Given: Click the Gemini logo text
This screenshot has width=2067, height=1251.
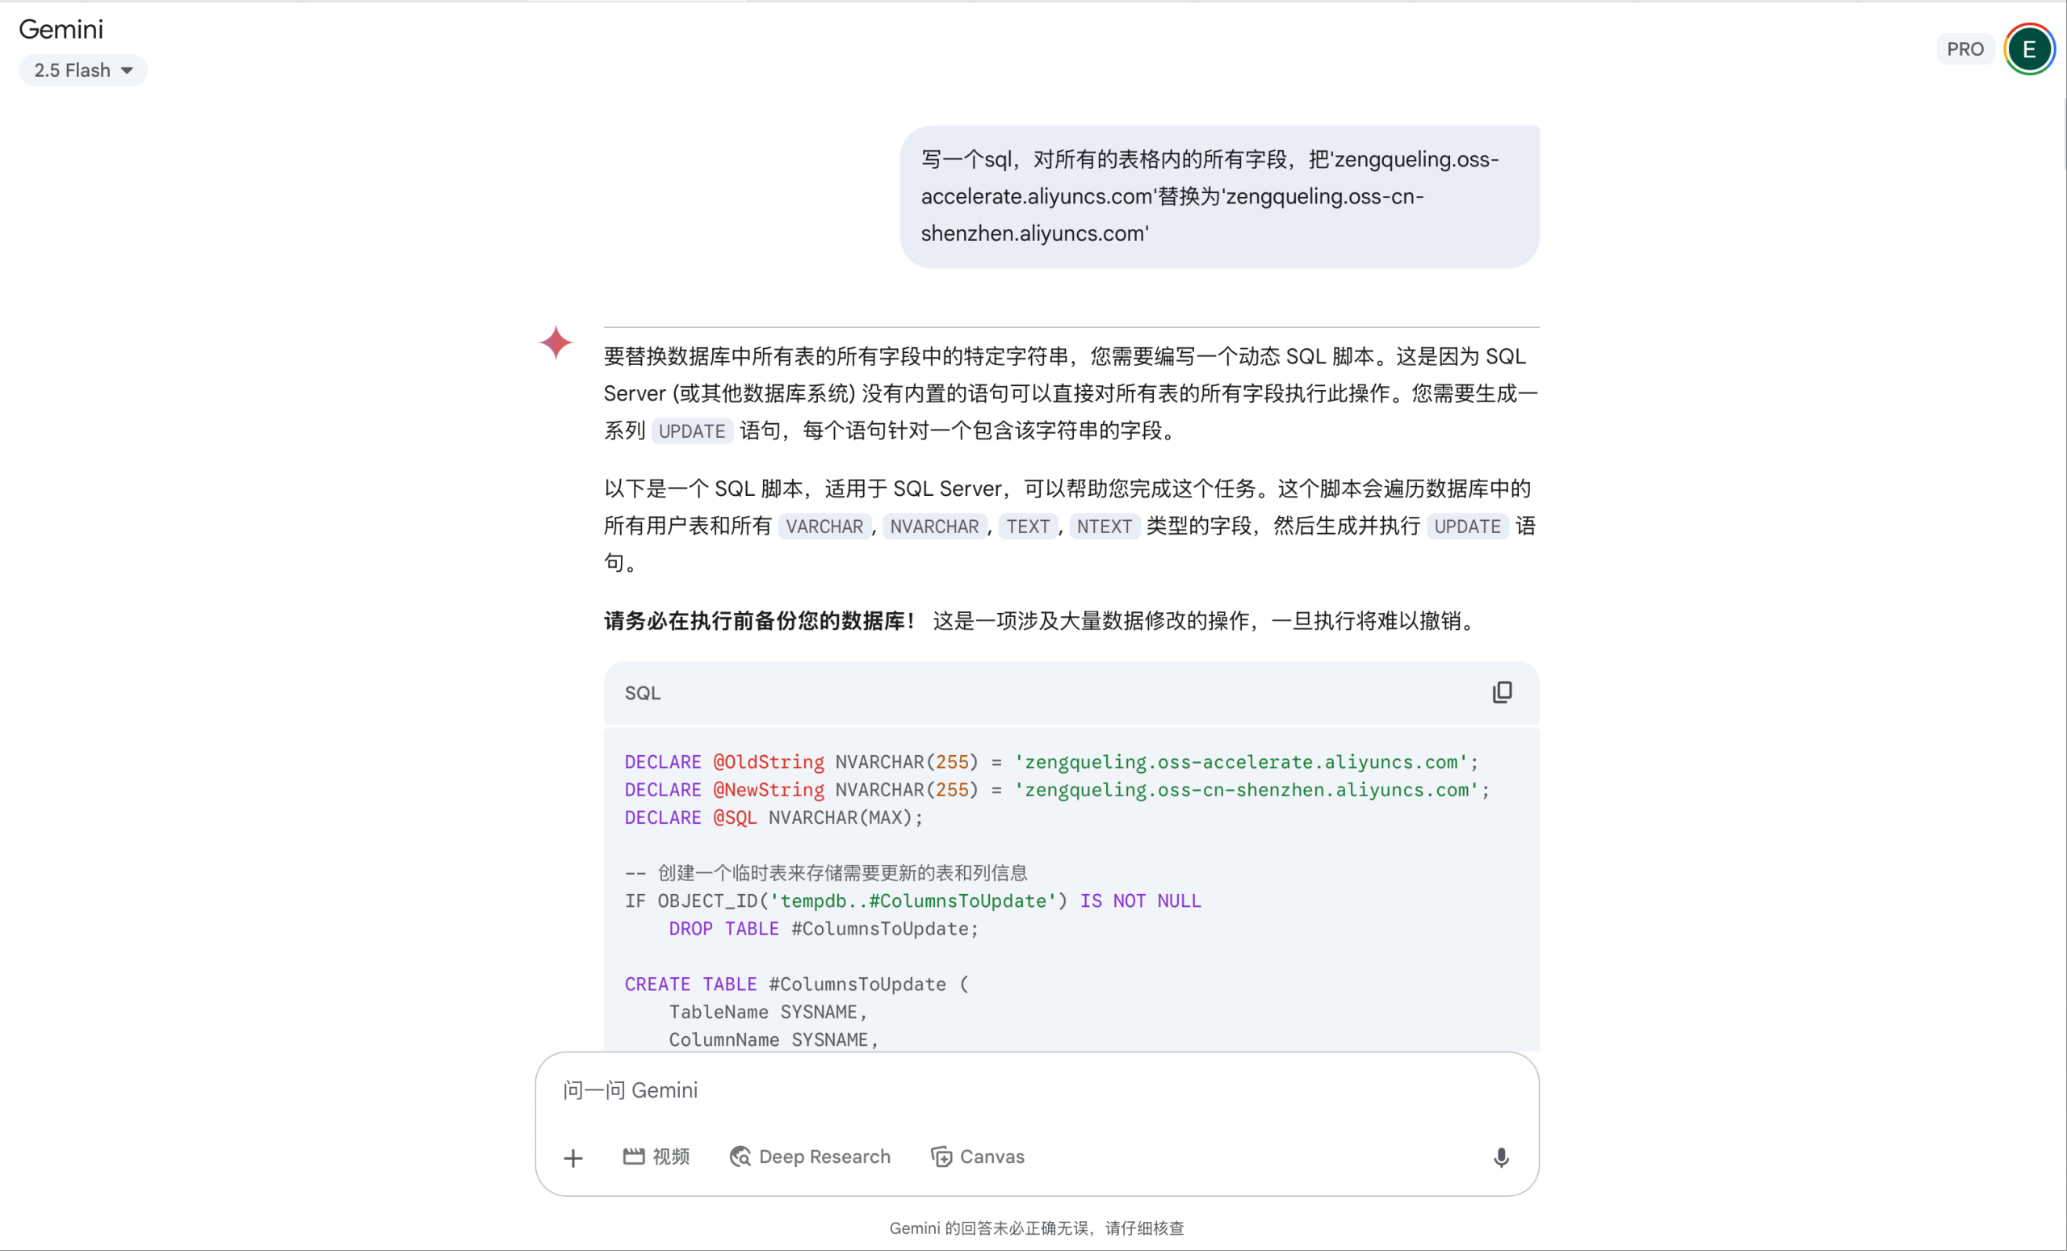Looking at the screenshot, I should point(61,29).
